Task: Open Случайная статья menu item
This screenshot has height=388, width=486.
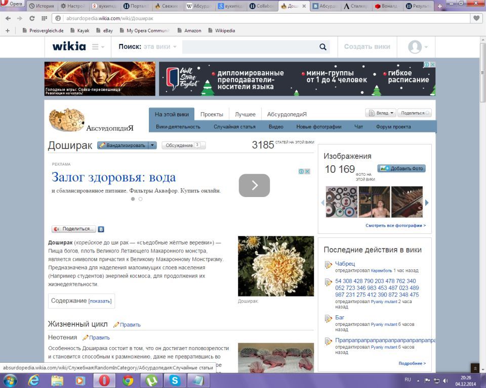Action: (234, 127)
